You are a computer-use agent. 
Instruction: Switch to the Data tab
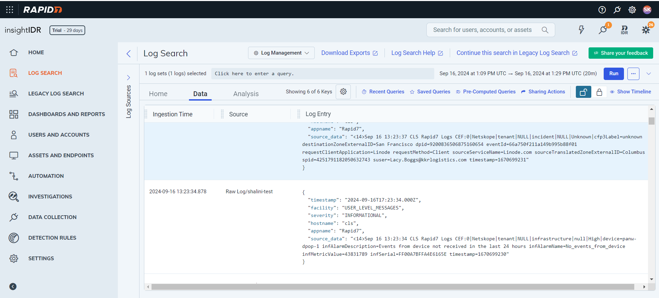[200, 94]
